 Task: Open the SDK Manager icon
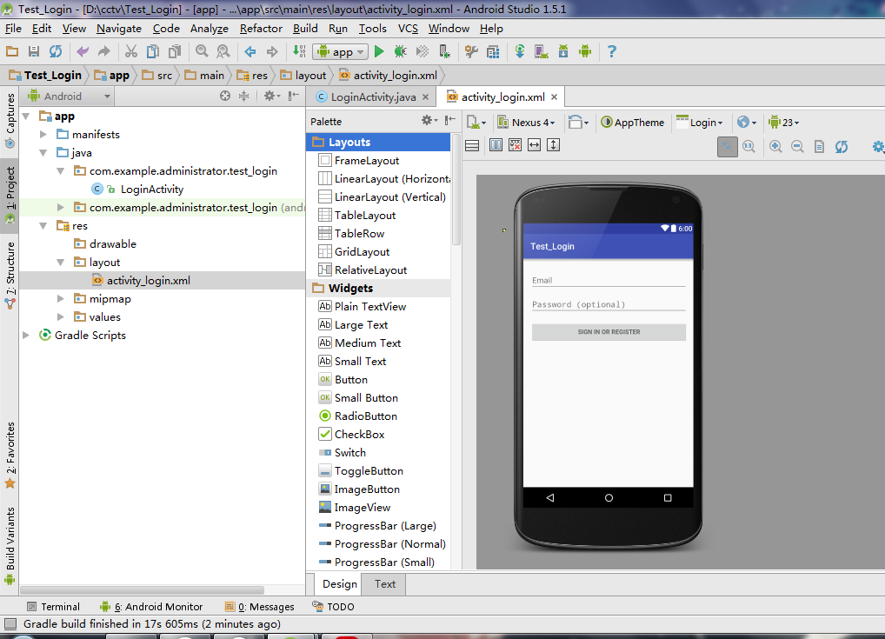pos(563,52)
